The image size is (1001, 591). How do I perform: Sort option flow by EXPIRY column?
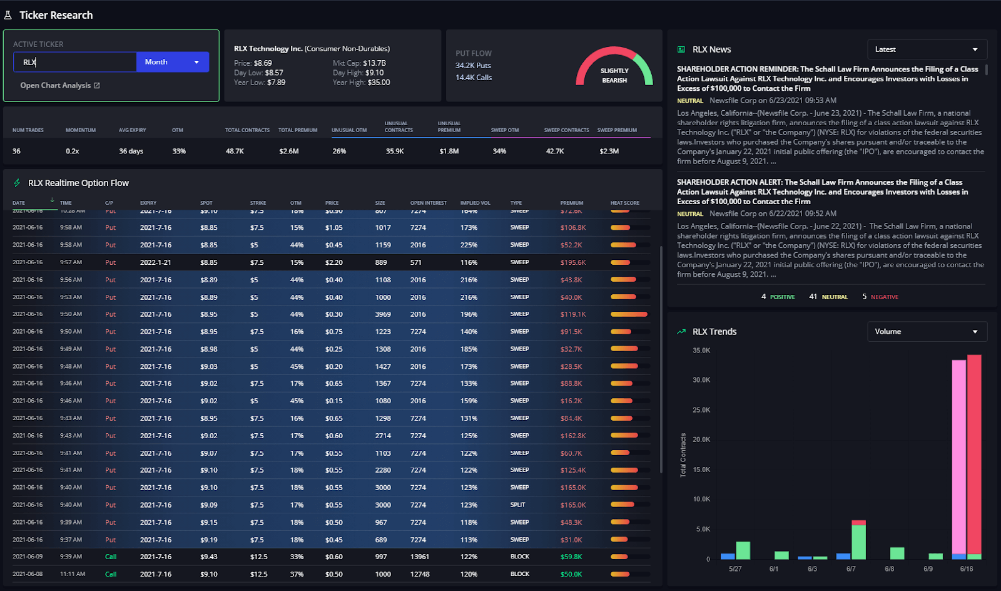(x=148, y=203)
